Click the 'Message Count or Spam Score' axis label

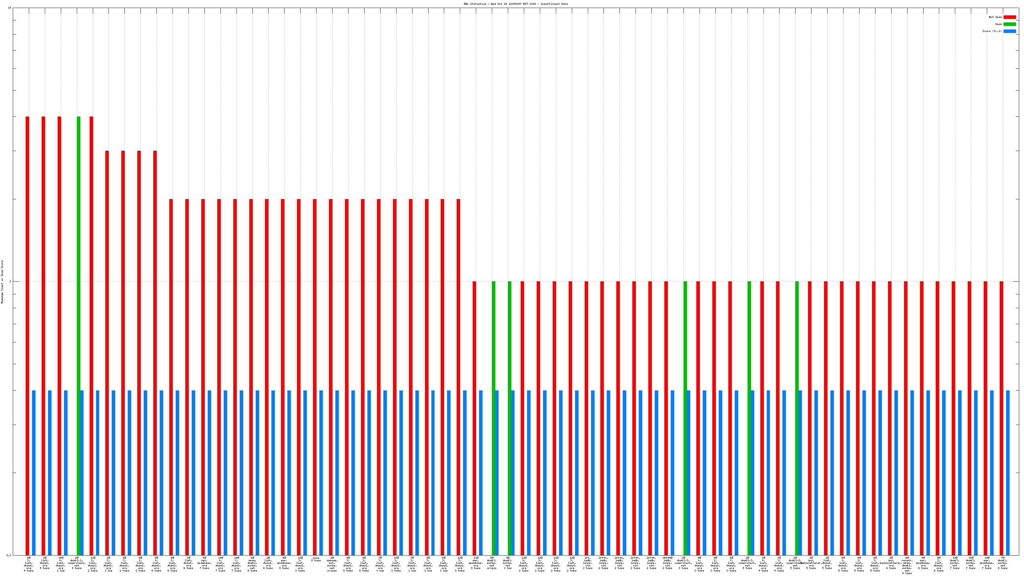[x=2, y=282]
